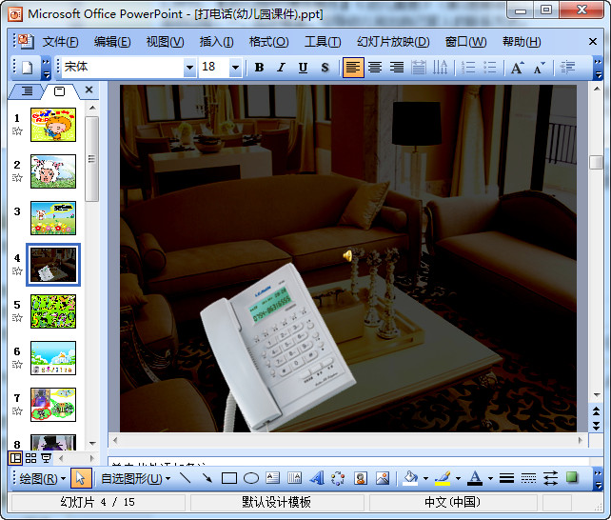Viewport: 611px width, 520px height.
Task: Increase the font size
Action: pyautogui.click(x=518, y=68)
